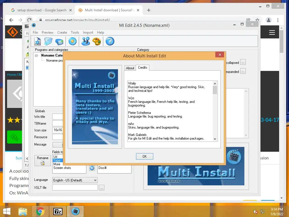The height and width of the screenshot is (217, 289).
Task: Click Chrome's reload page button
Action: (29, 20)
